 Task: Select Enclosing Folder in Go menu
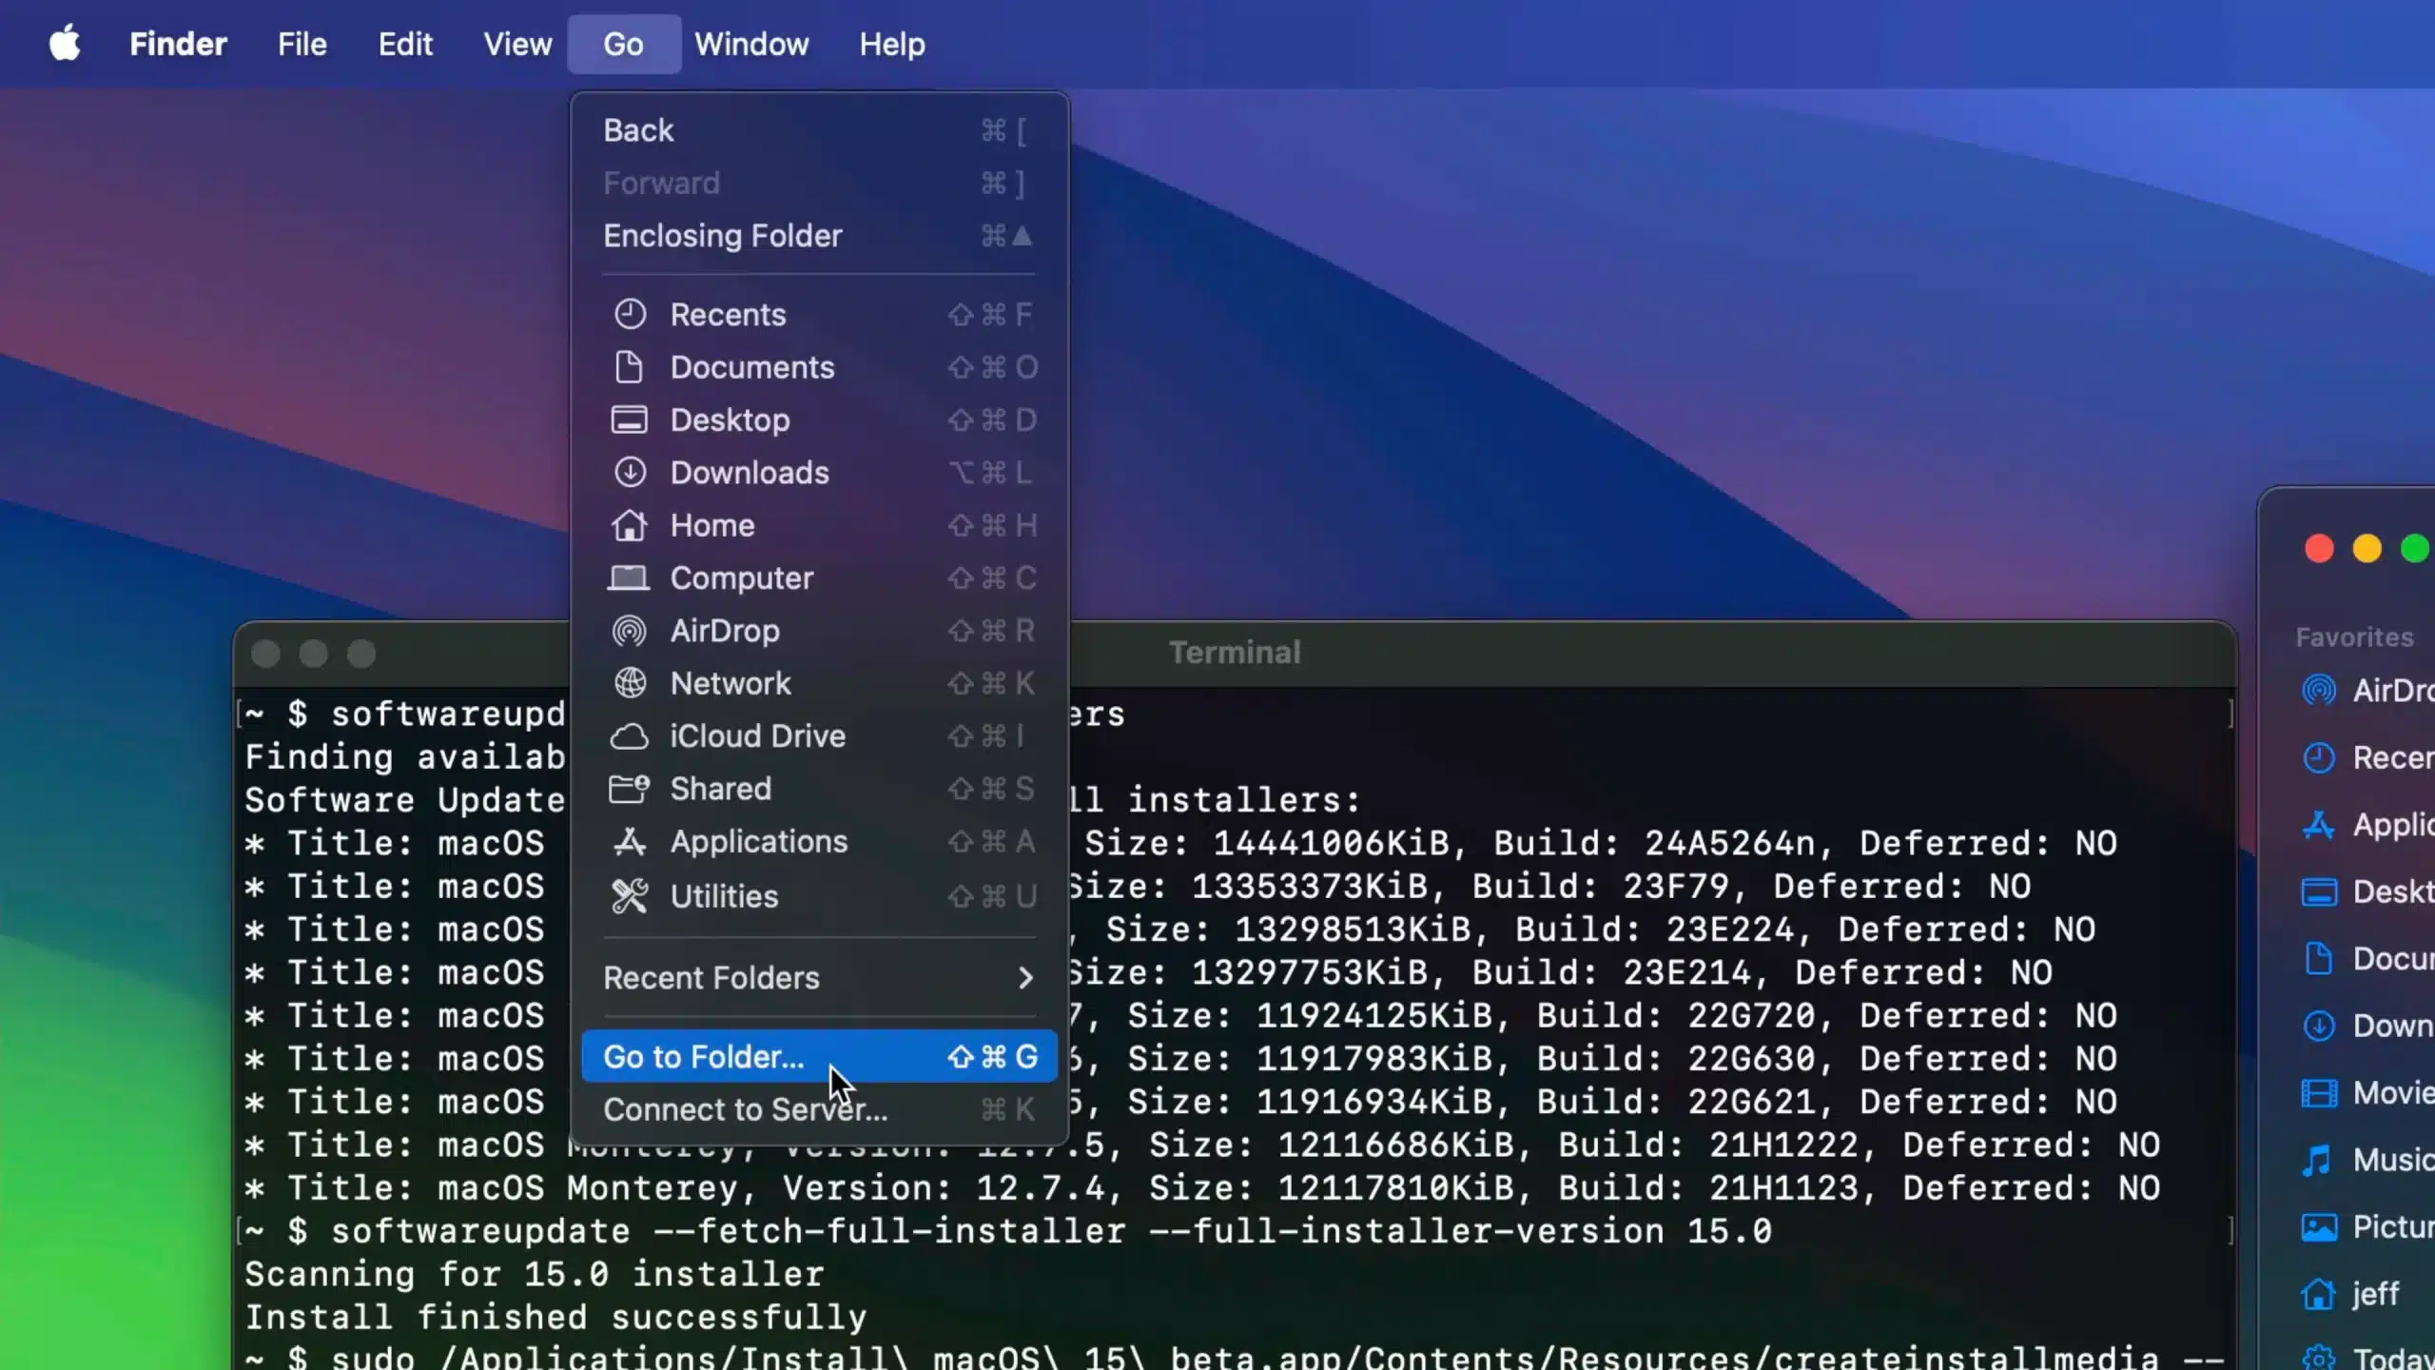coord(723,236)
